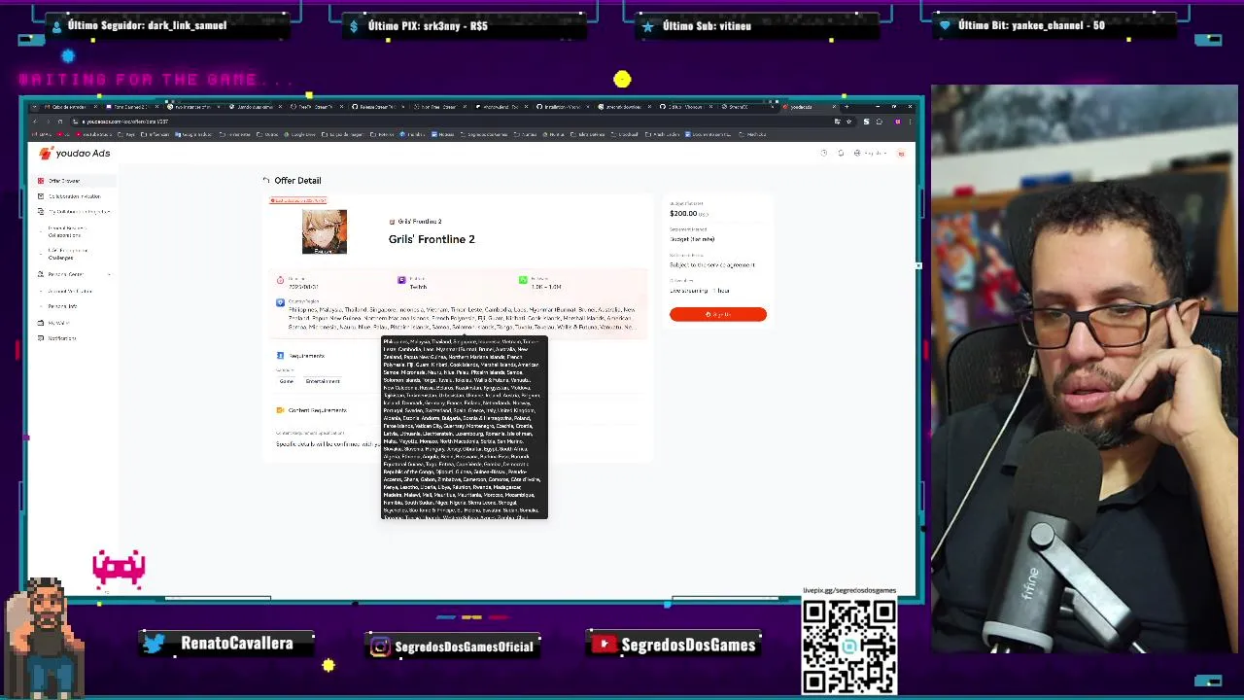
Task: Open My Wallet sidebar item
Action: [58, 323]
